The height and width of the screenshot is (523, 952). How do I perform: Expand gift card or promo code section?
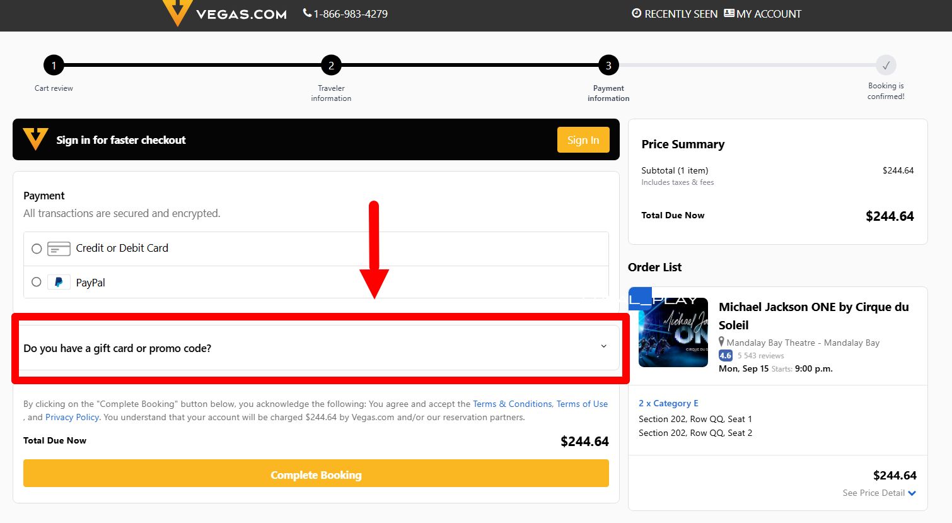[x=315, y=348]
